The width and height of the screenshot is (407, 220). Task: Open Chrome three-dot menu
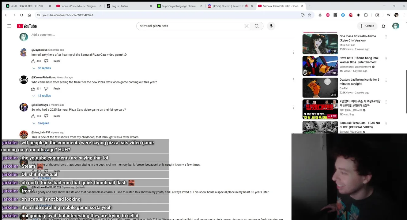(404, 15)
